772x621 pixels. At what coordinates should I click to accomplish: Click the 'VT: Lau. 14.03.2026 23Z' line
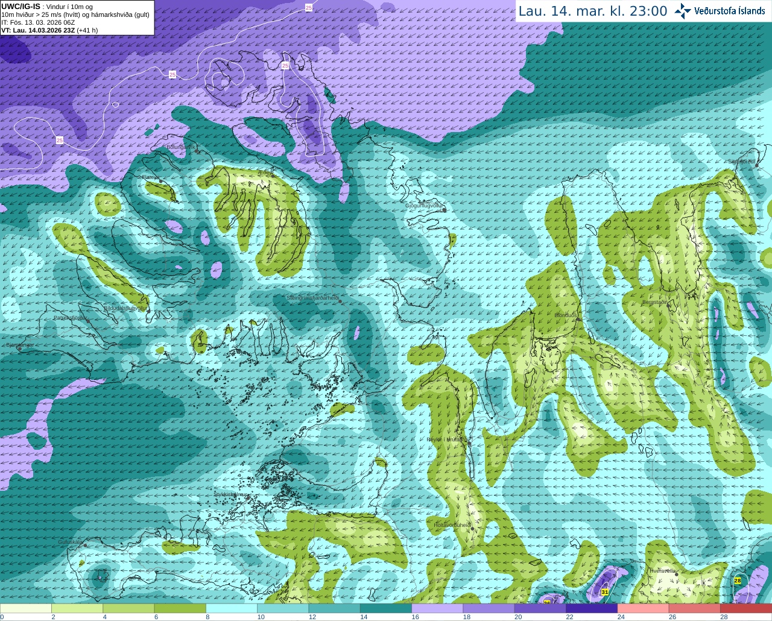click(x=39, y=30)
